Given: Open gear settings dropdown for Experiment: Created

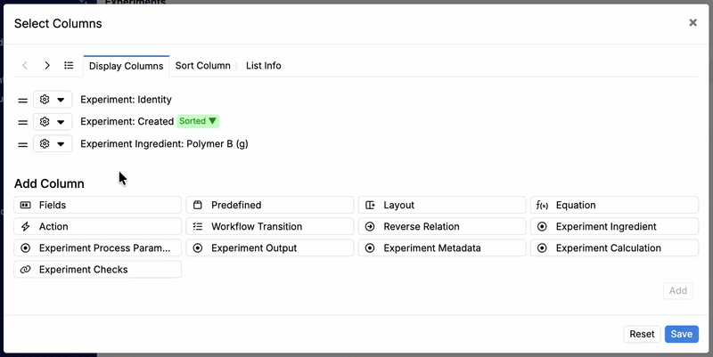Looking at the screenshot, I should click(53, 121).
